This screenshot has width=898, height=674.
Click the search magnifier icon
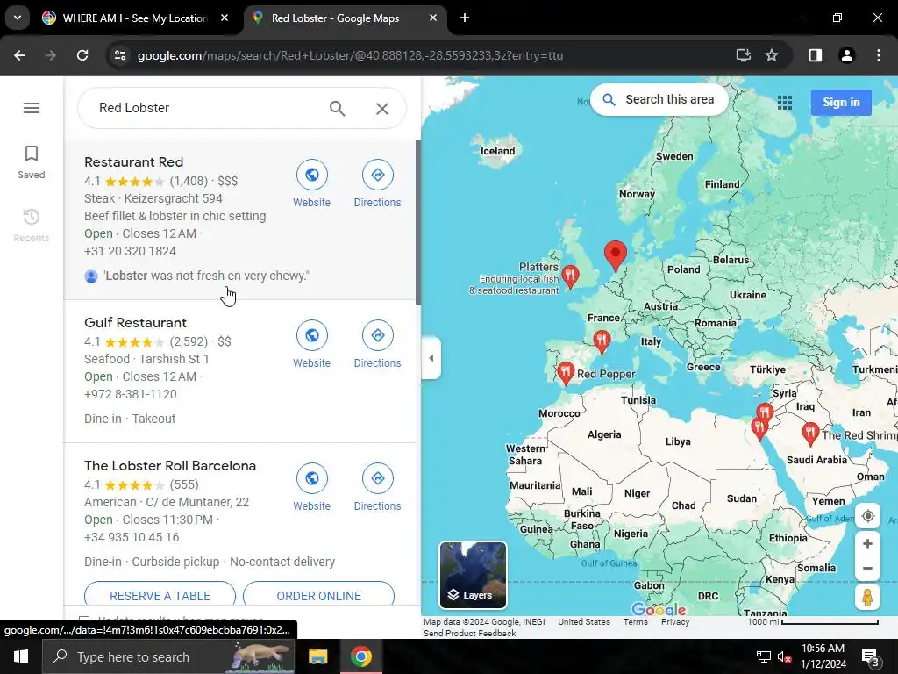pos(338,108)
